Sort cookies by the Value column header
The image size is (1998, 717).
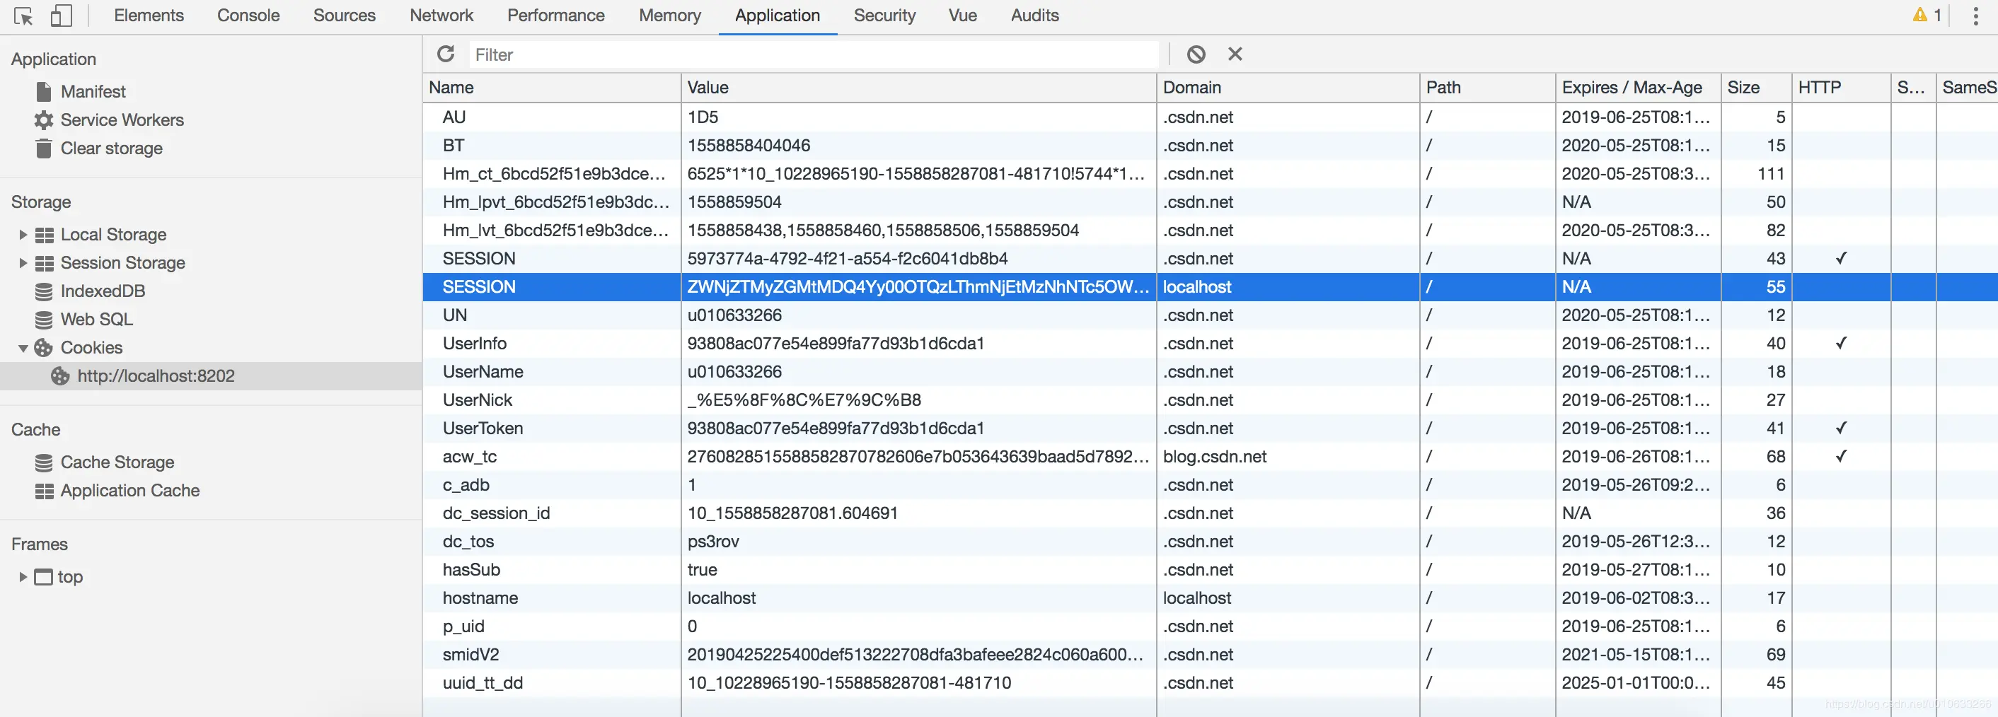918,88
